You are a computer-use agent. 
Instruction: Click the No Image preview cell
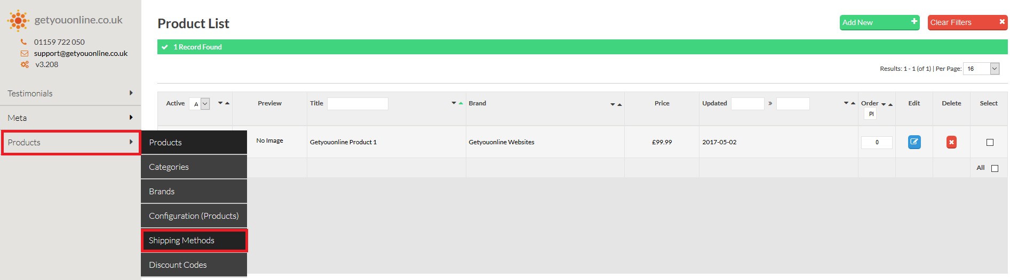[269, 141]
